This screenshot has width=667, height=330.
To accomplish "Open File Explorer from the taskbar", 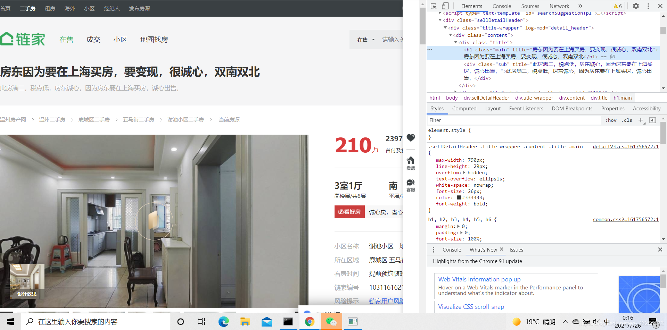I will 245,322.
